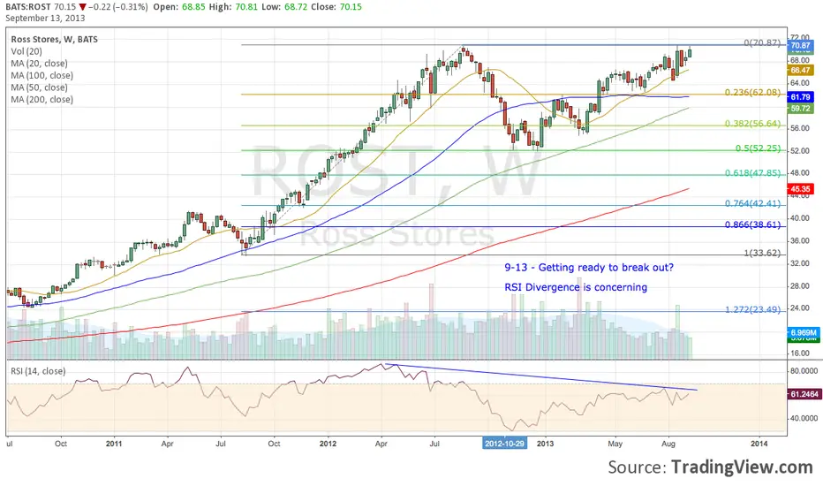The width and height of the screenshot is (823, 486).
Task: Click the 1.272(23.49) Fibonacci level label
Action: tap(752, 309)
